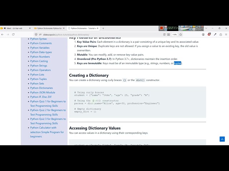The height and width of the screenshot is (171, 229).
Task: Switch to the Meet tab
Action: point(16,28)
